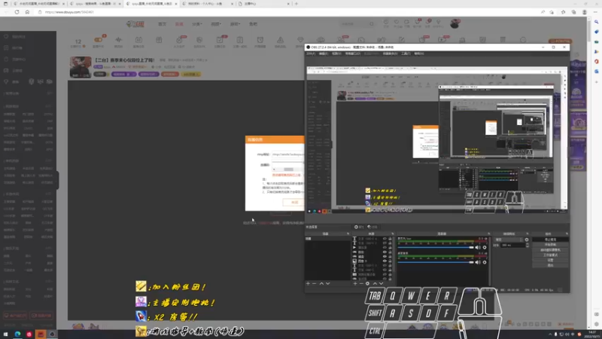Screen dimensions: 602x339
Task: Click the rtmp address field in dialog
Action: (288, 154)
